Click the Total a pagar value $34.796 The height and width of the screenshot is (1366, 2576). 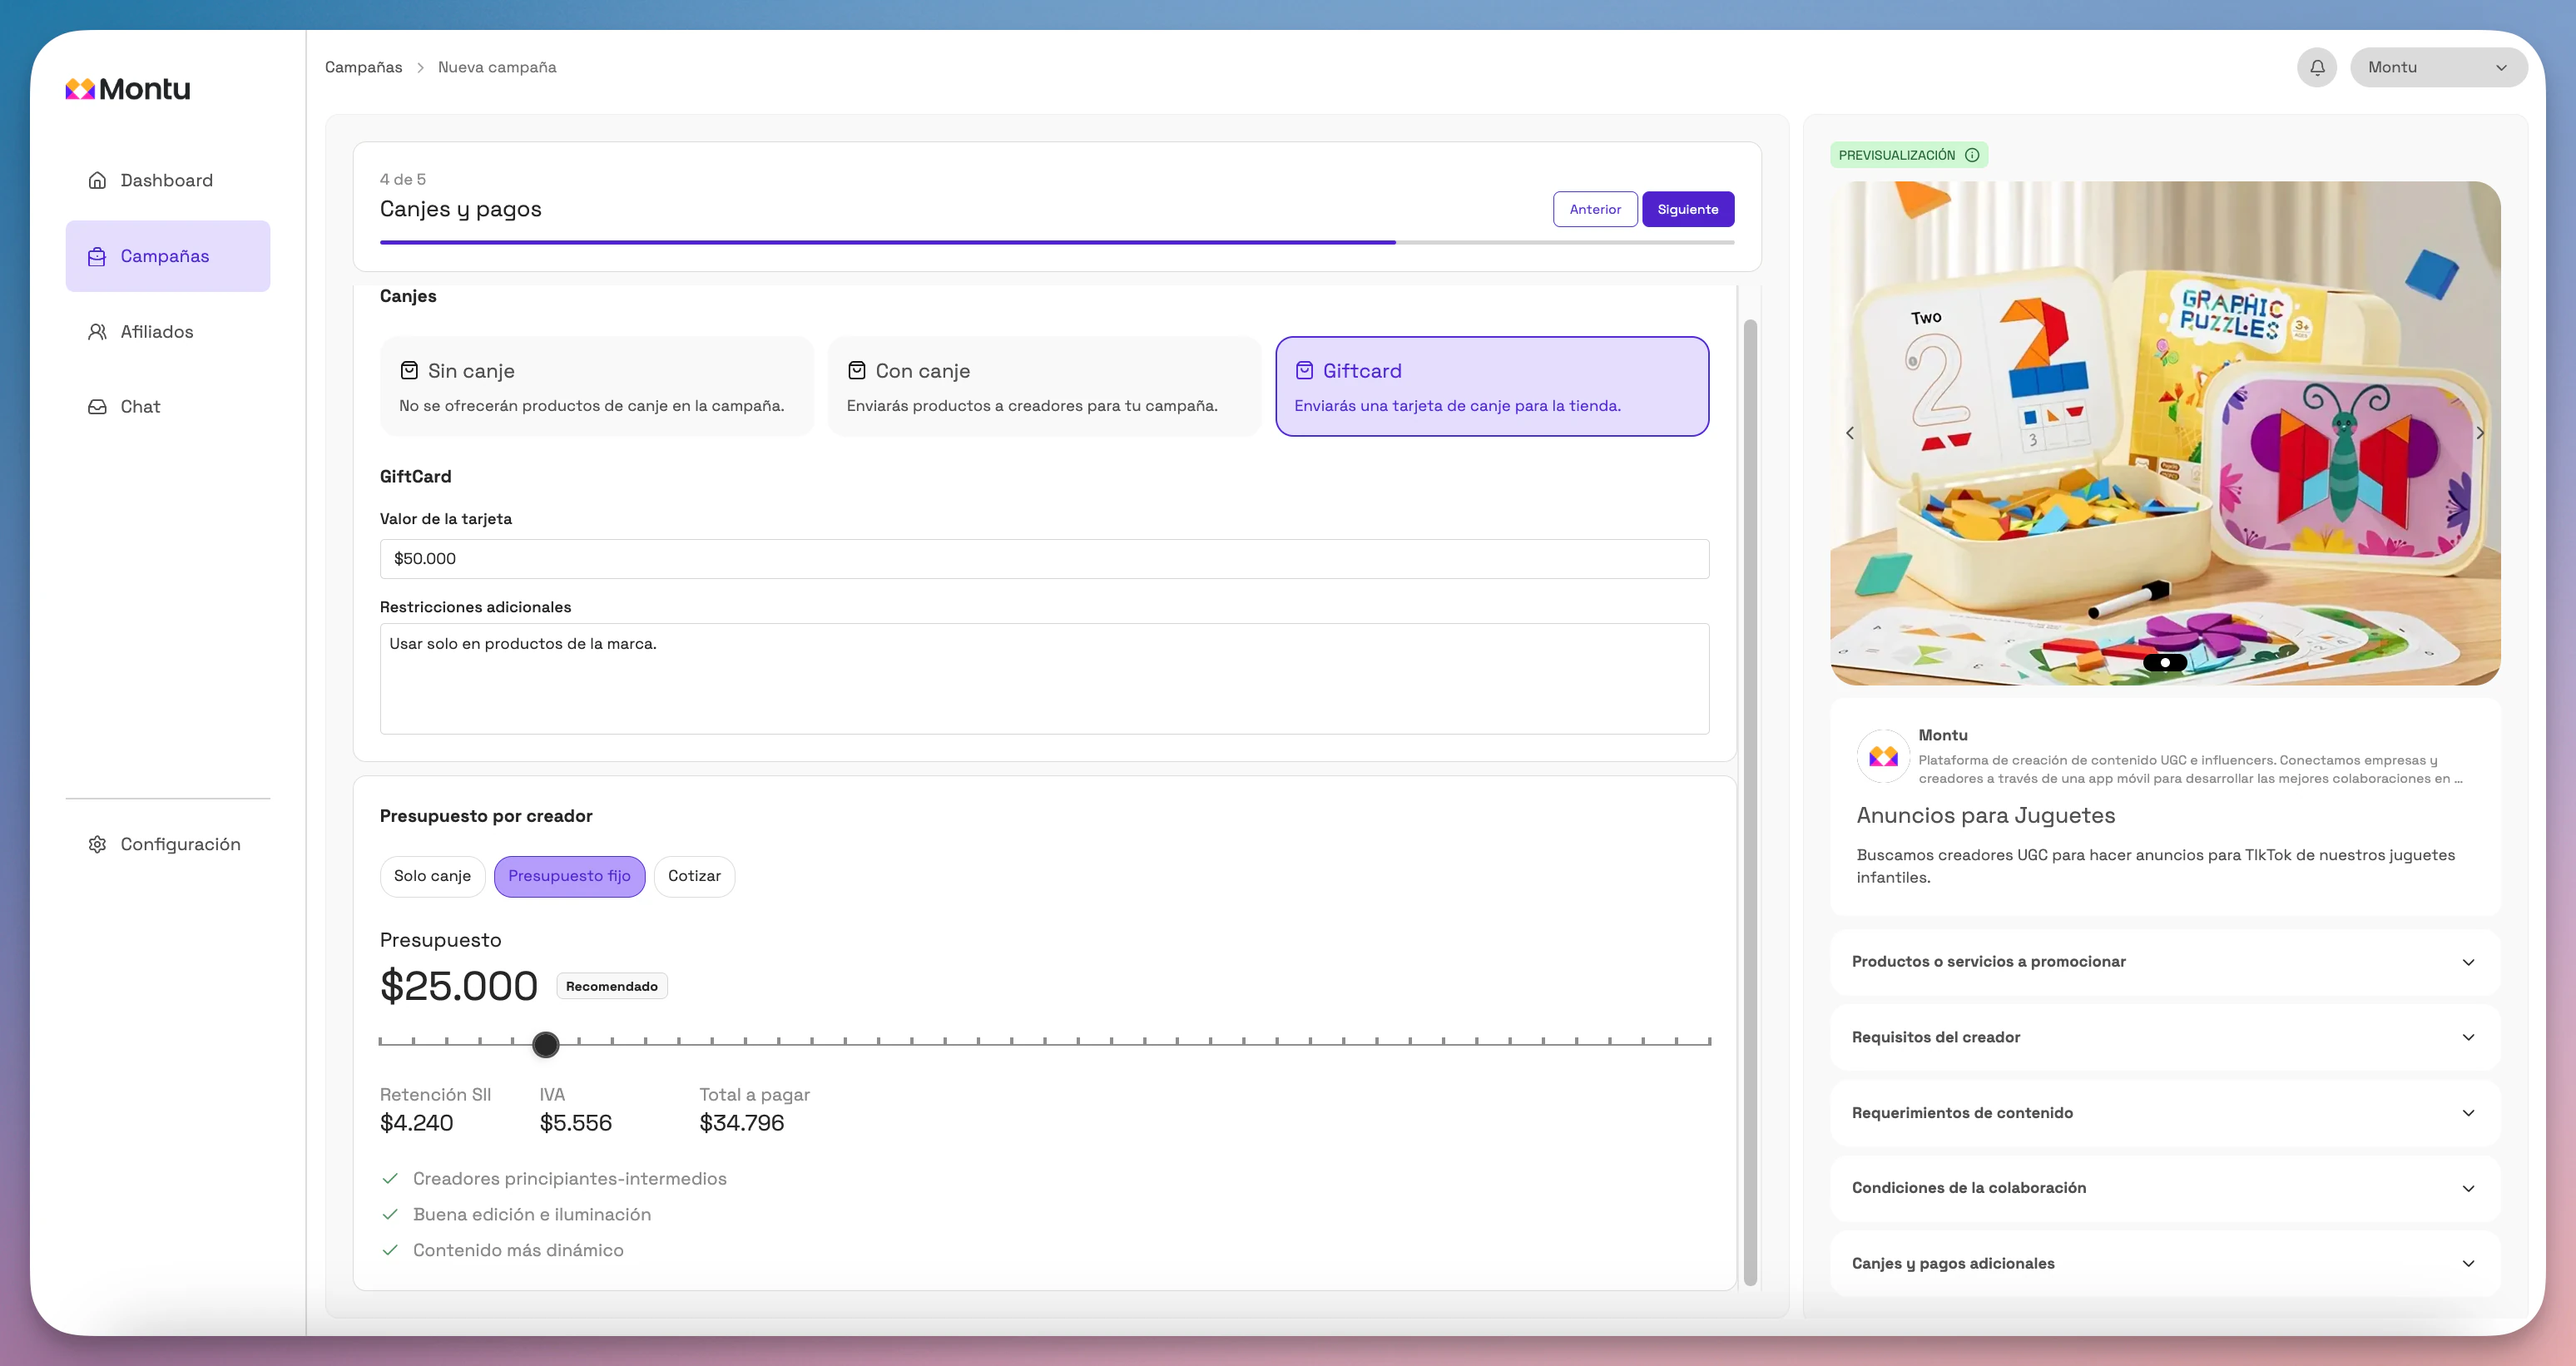pyautogui.click(x=742, y=1123)
